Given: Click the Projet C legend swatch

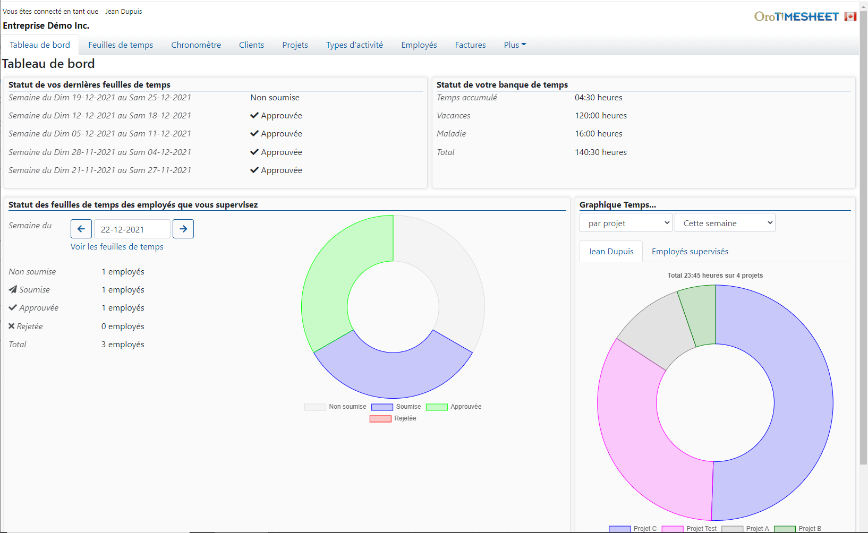Looking at the screenshot, I should coord(619,529).
